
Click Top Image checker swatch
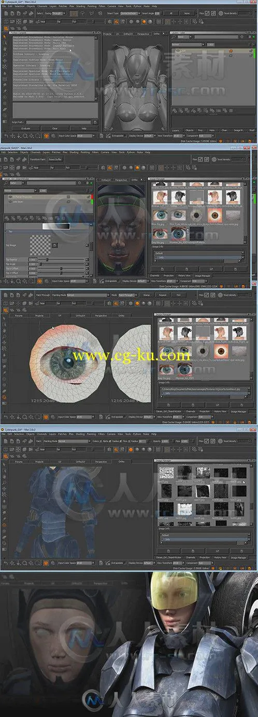pos(40,244)
